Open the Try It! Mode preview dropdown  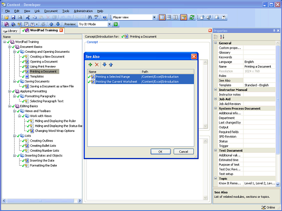(x=109, y=24)
